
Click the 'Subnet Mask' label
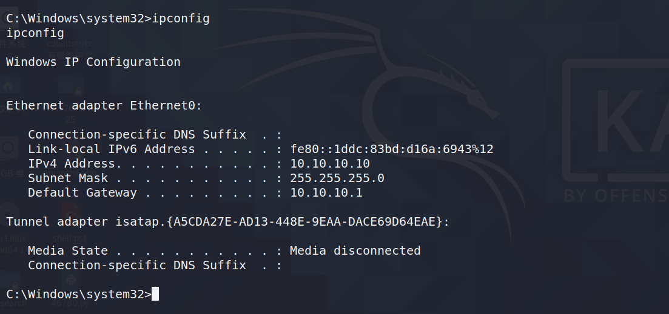tap(68, 178)
